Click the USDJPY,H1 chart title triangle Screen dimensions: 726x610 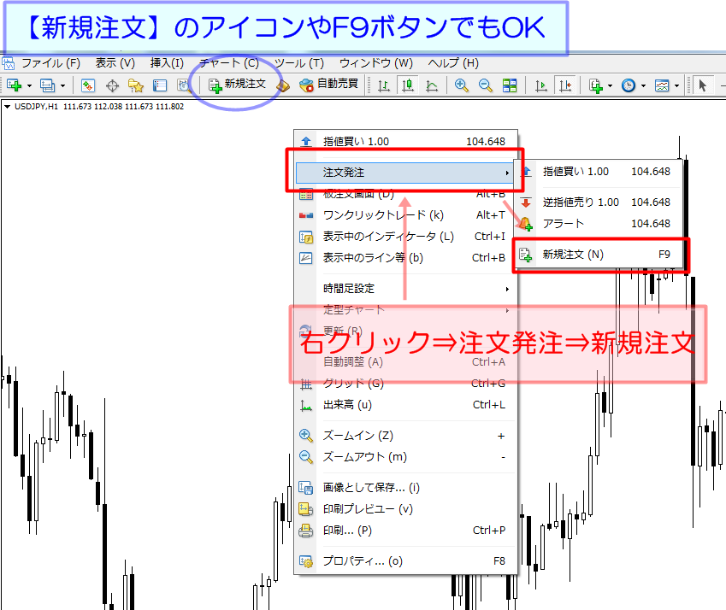(7, 107)
